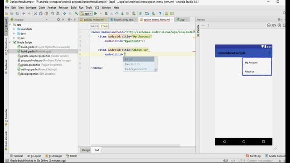The height and width of the screenshot is (163, 290).
Task: Close the option_menu_item.xml tab
Action: tap(172, 19)
